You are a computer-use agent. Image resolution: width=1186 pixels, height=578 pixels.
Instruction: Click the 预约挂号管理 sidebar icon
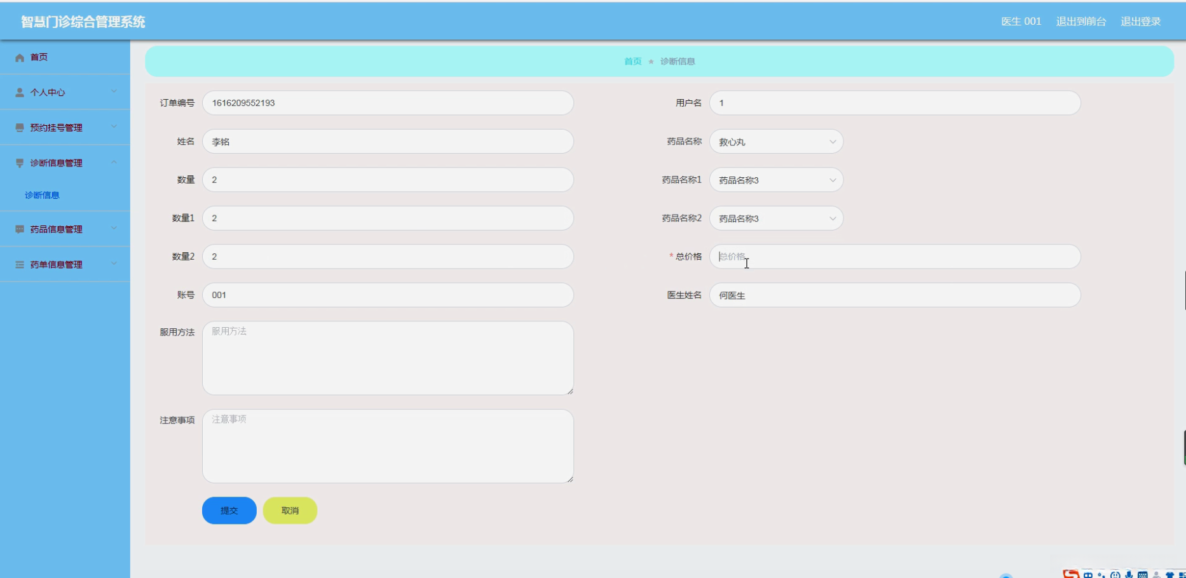click(x=20, y=128)
